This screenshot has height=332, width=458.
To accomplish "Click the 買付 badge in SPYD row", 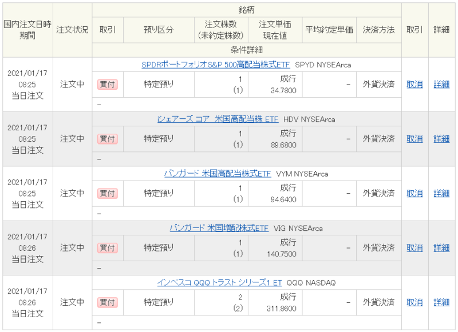I will [x=108, y=85].
